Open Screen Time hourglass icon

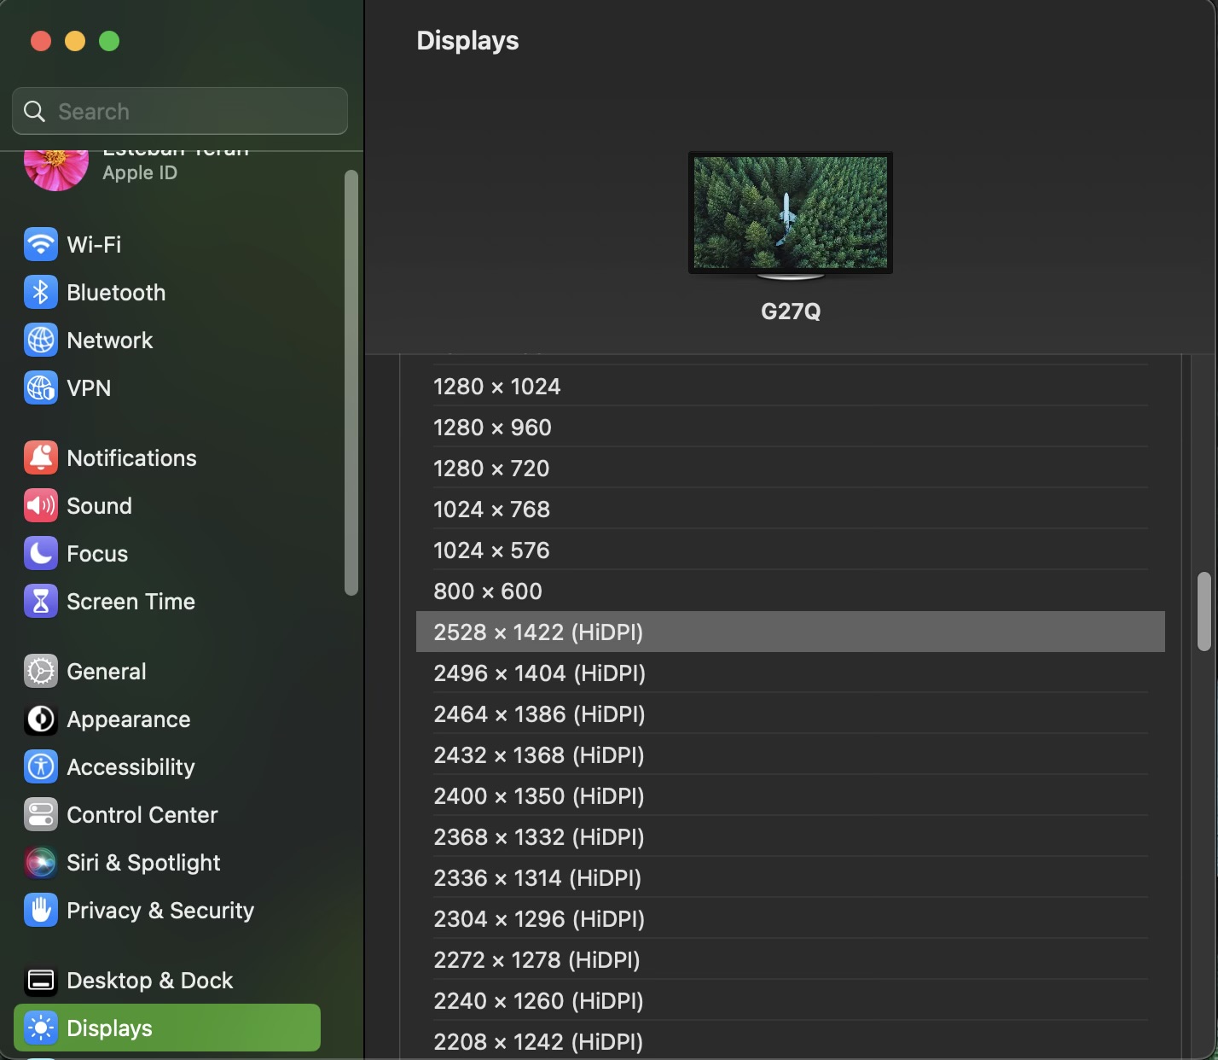[41, 602]
